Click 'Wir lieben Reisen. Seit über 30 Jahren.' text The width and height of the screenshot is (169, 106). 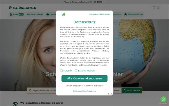[x=42, y=103]
